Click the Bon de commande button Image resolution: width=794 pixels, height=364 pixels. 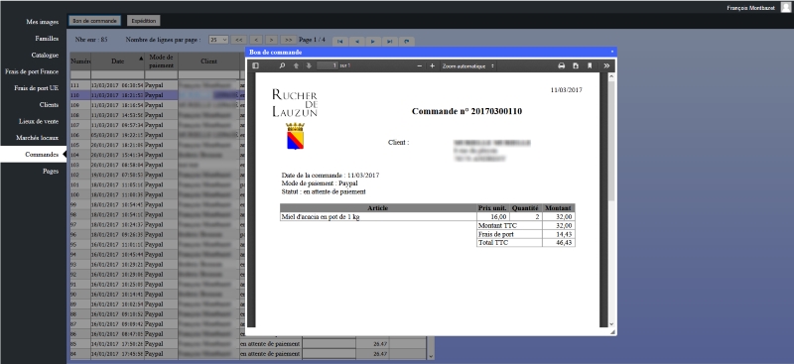[x=94, y=21]
